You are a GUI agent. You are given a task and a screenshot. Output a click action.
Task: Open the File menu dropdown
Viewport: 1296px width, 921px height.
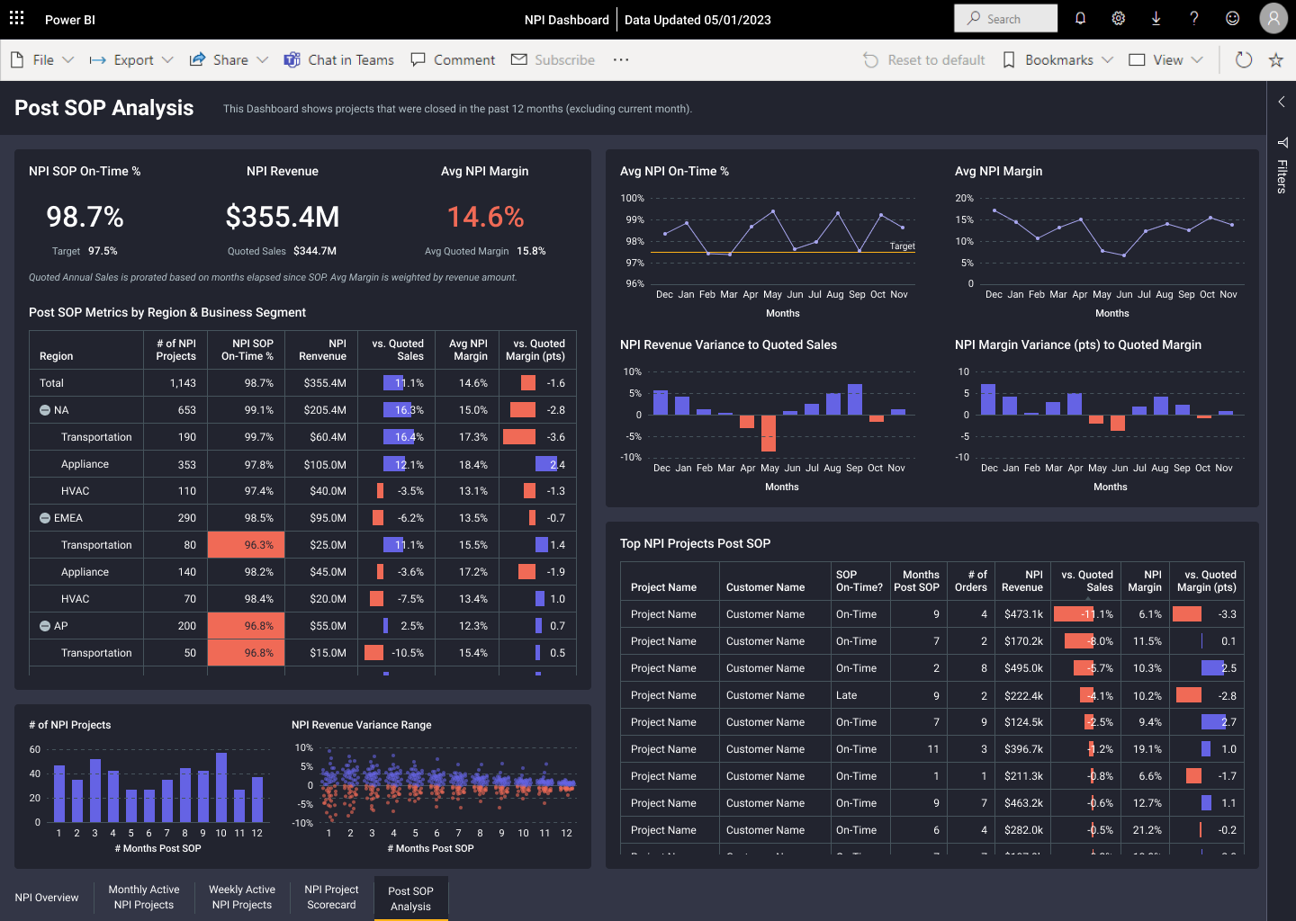(42, 60)
